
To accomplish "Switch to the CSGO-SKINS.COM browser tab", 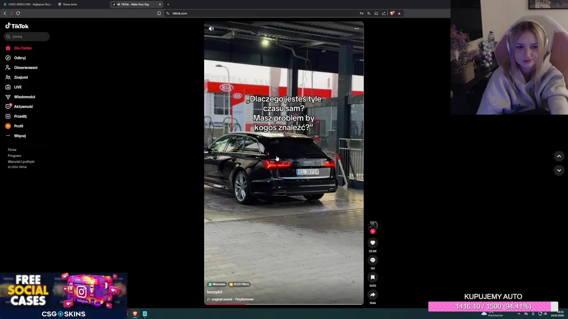I will coord(27,4).
